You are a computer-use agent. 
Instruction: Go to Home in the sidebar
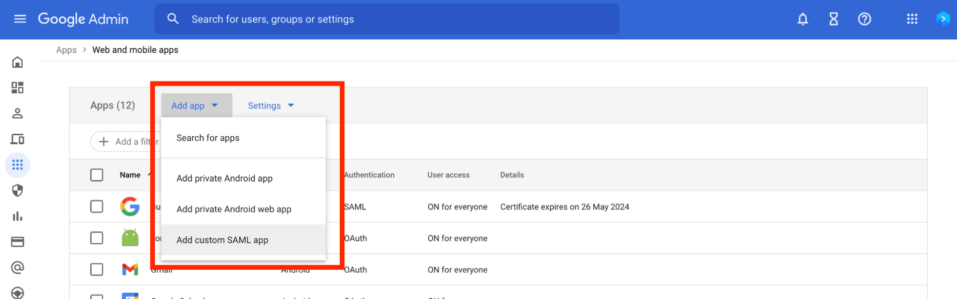[17, 62]
